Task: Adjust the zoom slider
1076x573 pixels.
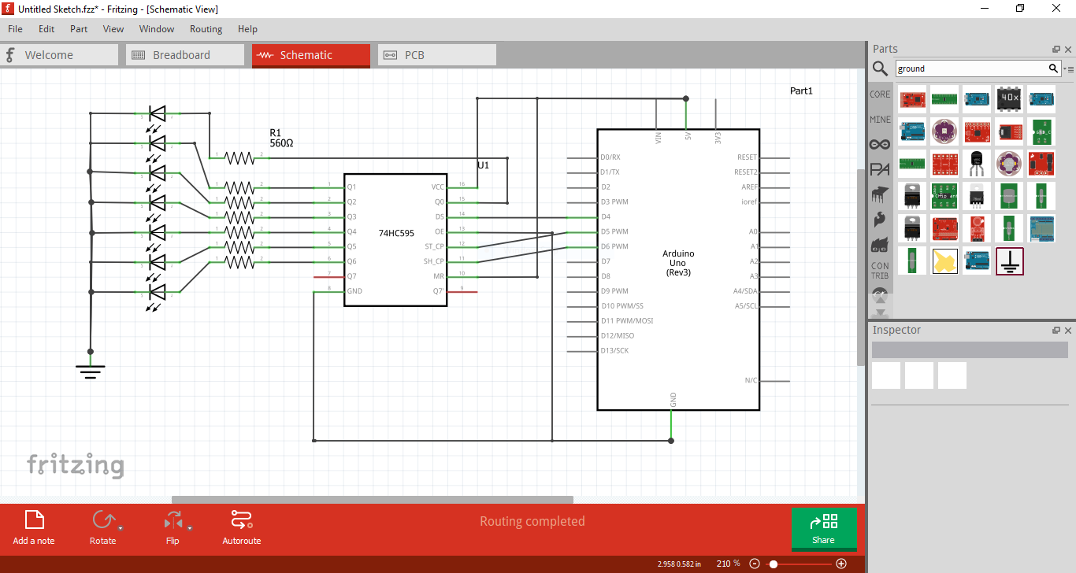Action: click(x=773, y=564)
